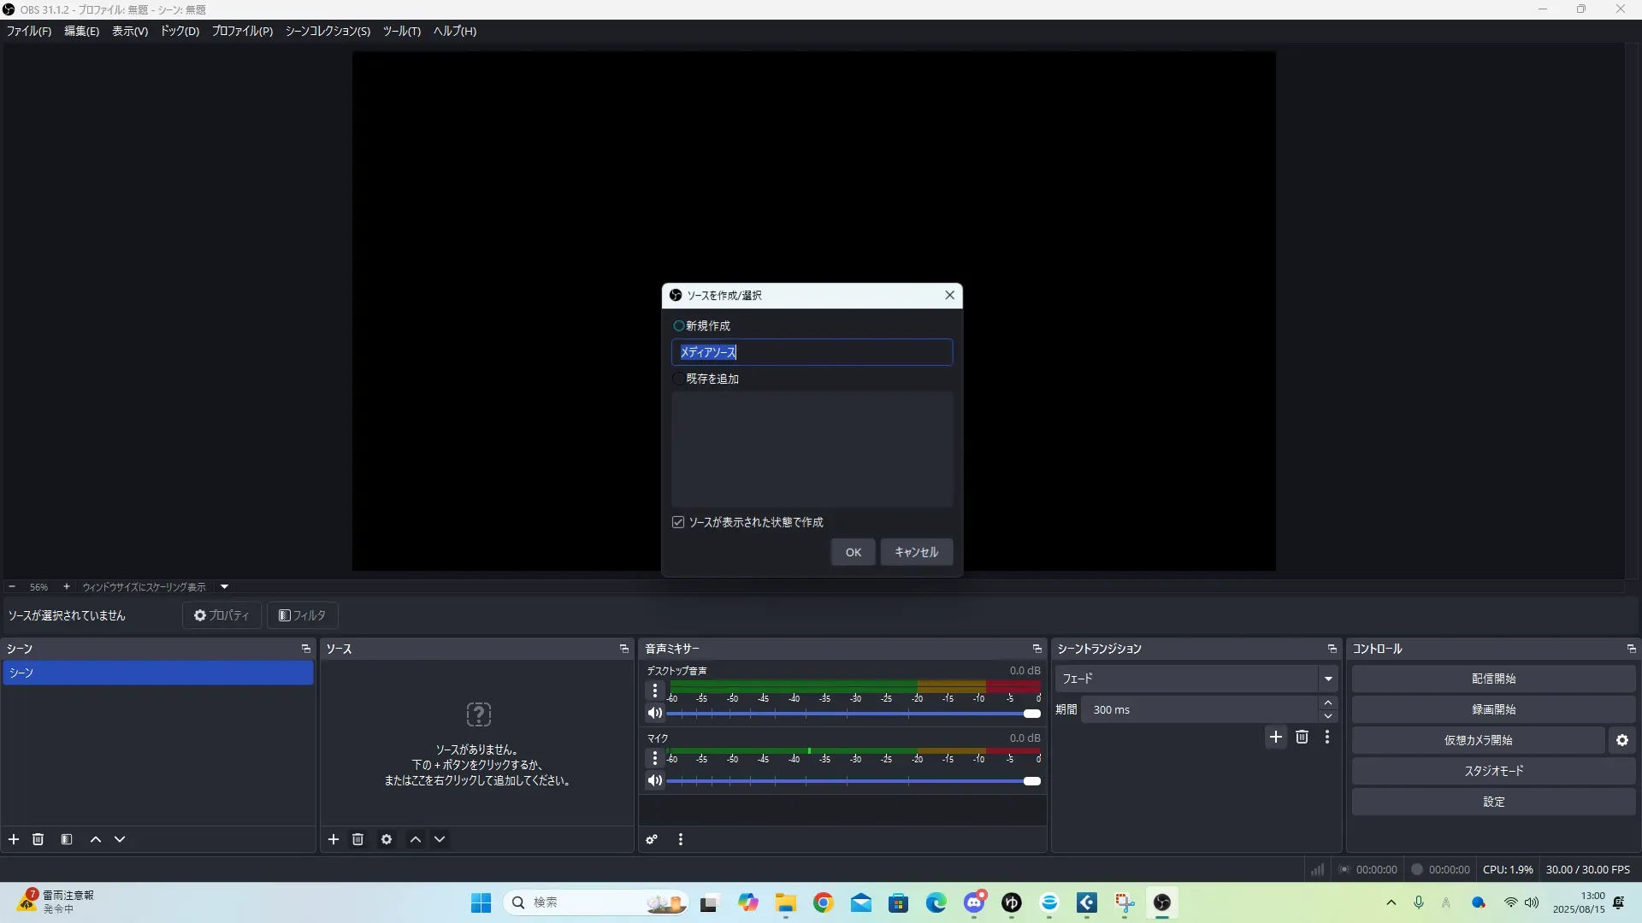Click the remove transition trash icon
The width and height of the screenshot is (1642, 923).
[x=1302, y=737]
